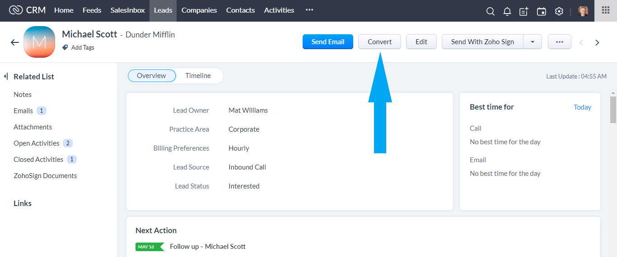Click the Send Email button
Screen dimensions: 617x257
coord(328,41)
